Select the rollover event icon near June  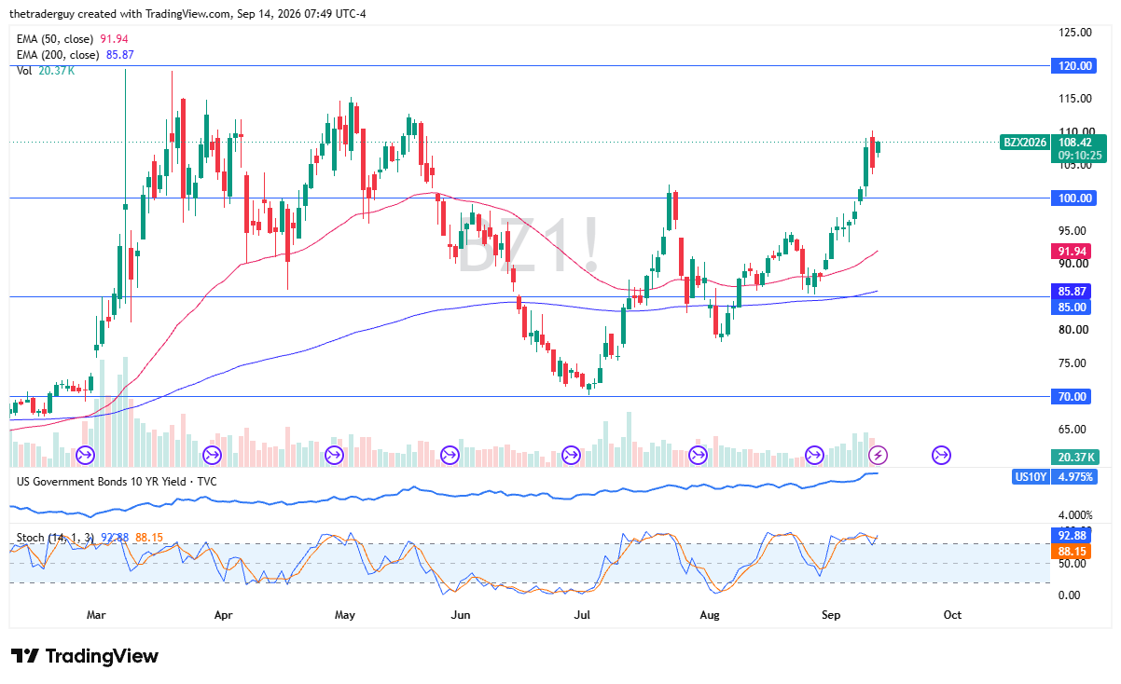[x=450, y=455]
